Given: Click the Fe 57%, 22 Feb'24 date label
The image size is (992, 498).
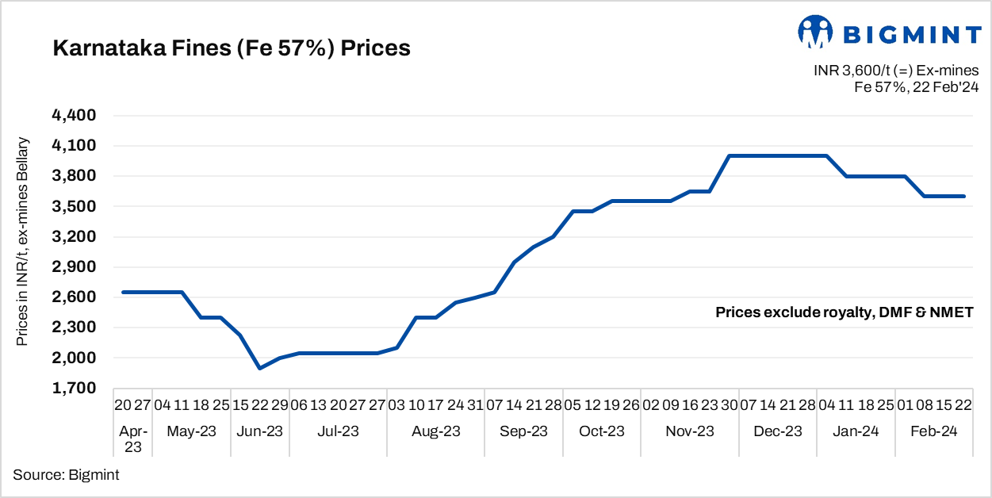Looking at the screenshot, I should [x=916, y=87].
